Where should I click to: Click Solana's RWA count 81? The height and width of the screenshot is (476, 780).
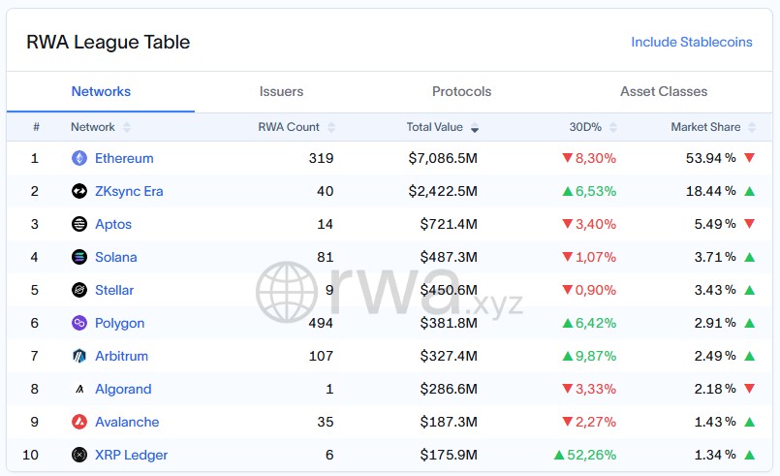pyautogui.click(x=326, y=257)
